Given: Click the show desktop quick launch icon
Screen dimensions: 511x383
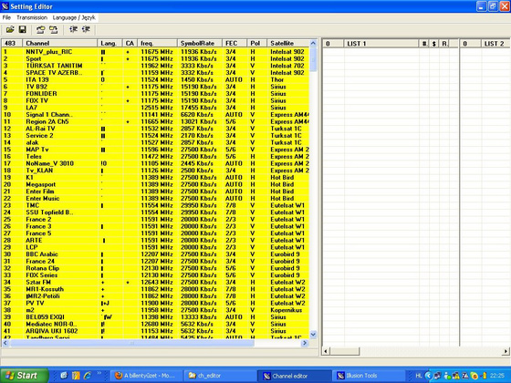Looking at the screenshot, I should point(64,376).
